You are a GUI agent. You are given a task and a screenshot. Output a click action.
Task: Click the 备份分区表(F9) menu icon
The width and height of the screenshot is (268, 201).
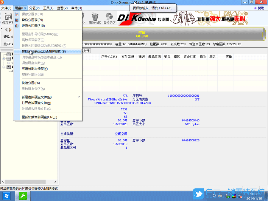[17, 20]
